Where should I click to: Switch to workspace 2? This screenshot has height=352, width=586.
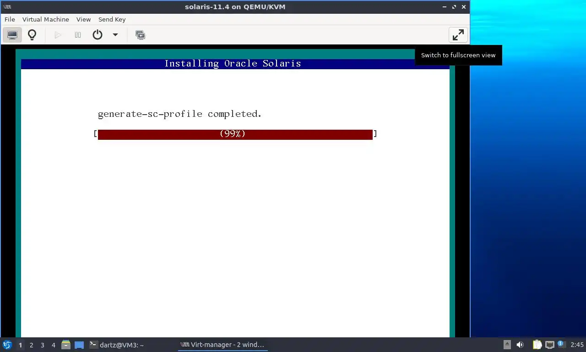tap(31, 345)
